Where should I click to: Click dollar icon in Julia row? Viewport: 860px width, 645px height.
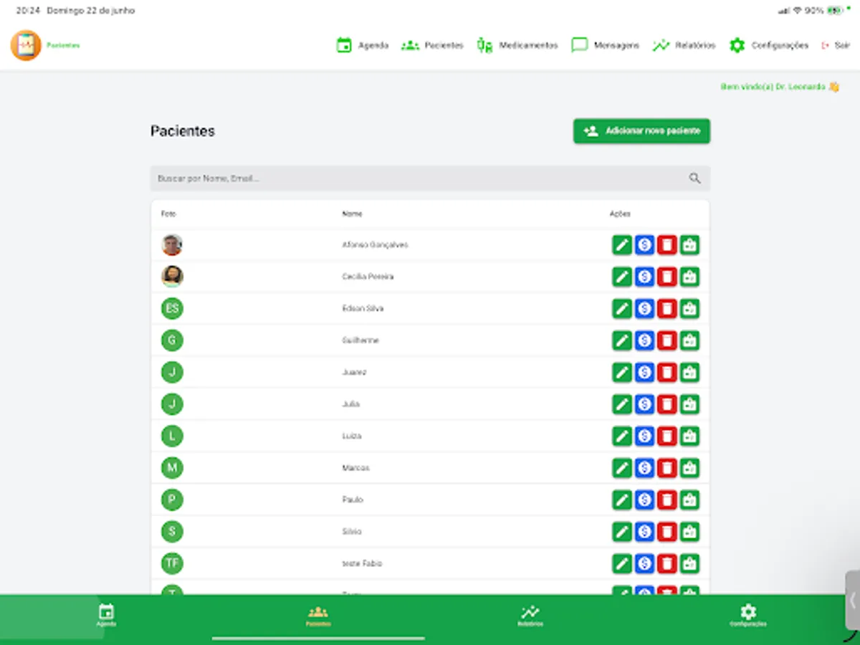[644, 404]
